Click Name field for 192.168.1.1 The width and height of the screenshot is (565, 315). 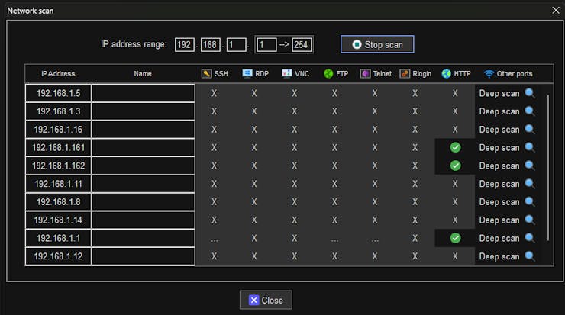[x=143, y=238]
